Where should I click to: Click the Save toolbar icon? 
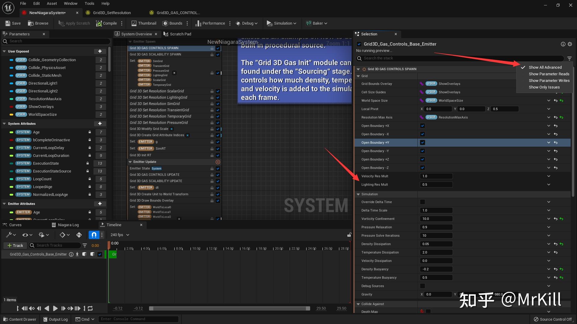pyautogui.click(x=8, y=23)
